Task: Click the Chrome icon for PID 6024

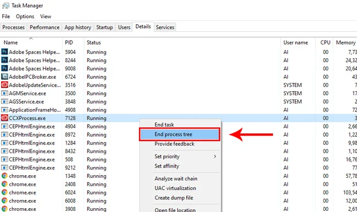Action: [x=4, y=192]
